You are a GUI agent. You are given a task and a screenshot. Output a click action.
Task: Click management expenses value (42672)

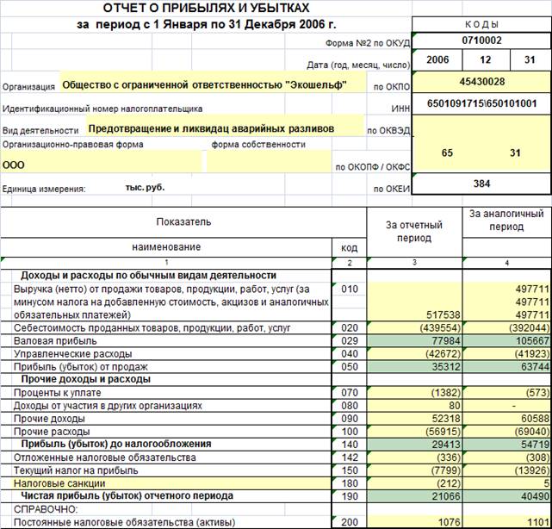[414, 353]
